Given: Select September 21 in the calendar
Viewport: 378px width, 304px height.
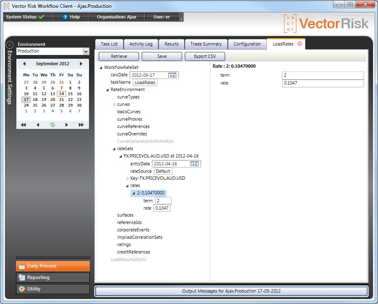Looking at the screenshot, I should (x=61, y=100).
